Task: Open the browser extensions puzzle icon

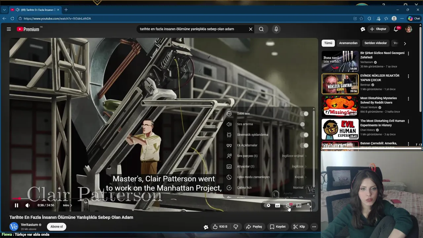Action: (369, 19)
